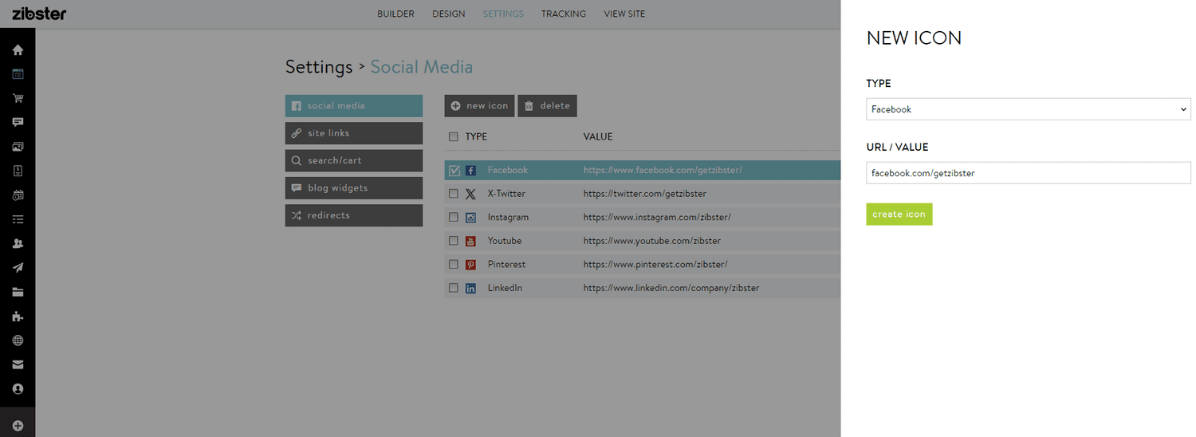Open the puzzle piece sidebar icon
This screenshot has height=437, width=1196.
[x=18, y=316]
